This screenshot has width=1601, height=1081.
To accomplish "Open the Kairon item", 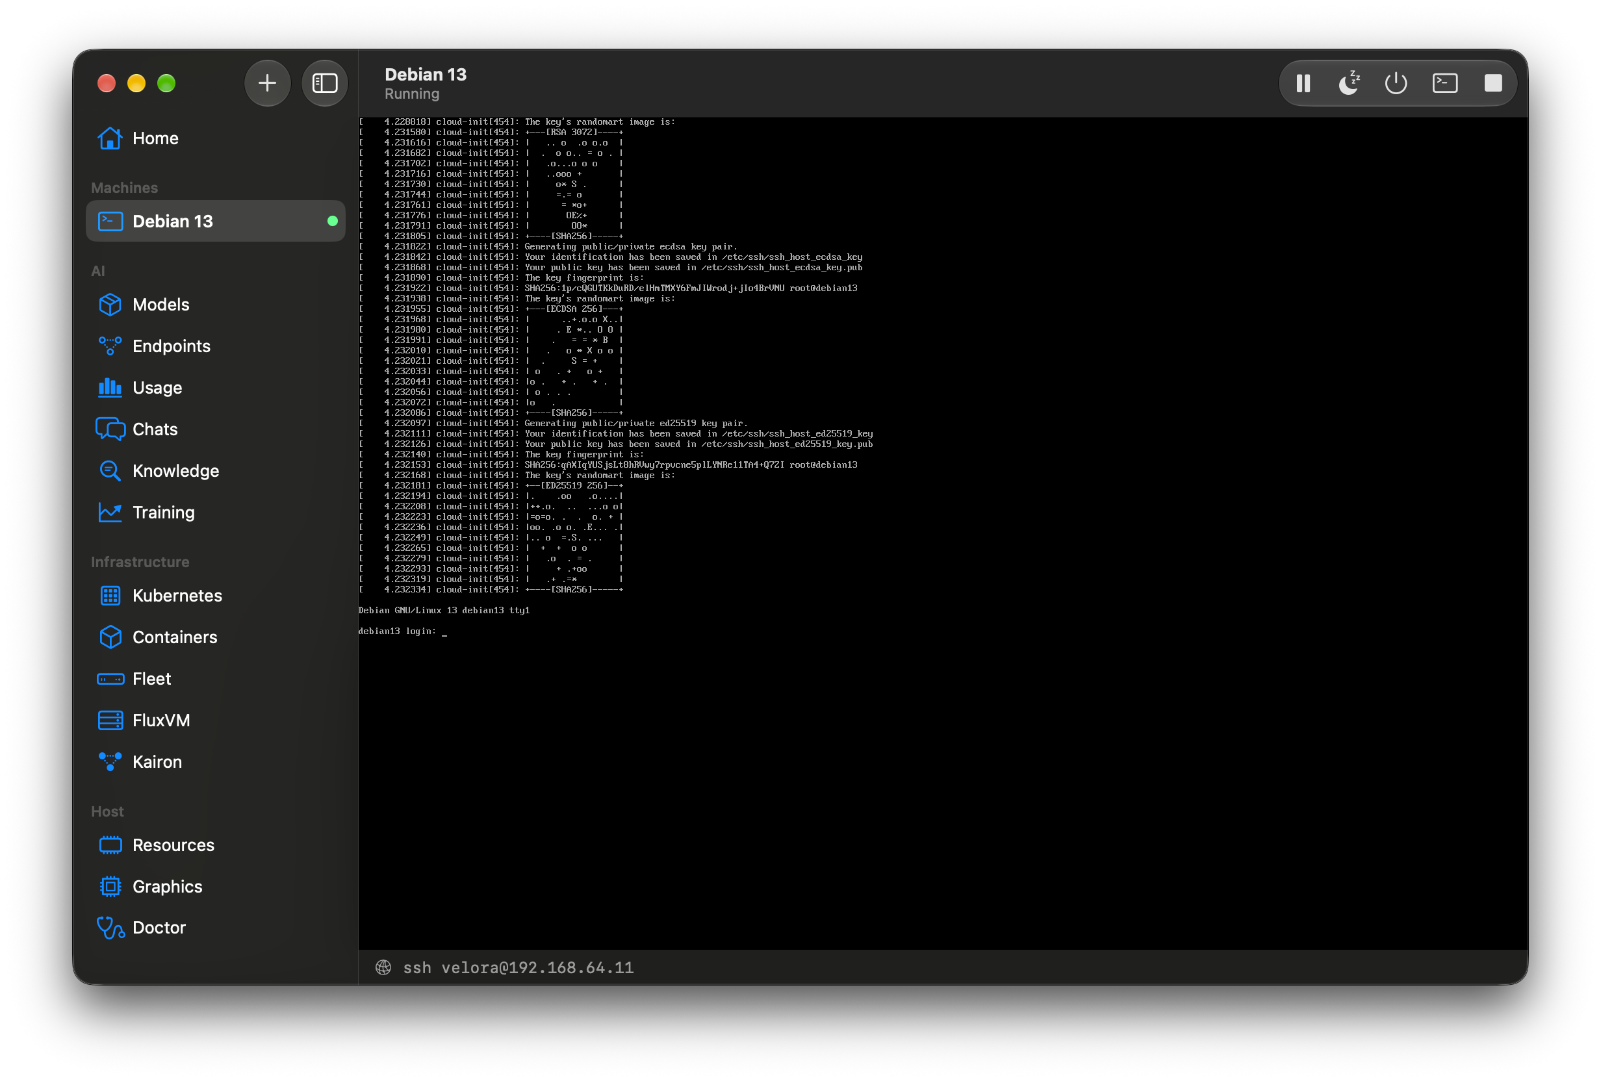I will pyautogui.click(x=216, y=762).
